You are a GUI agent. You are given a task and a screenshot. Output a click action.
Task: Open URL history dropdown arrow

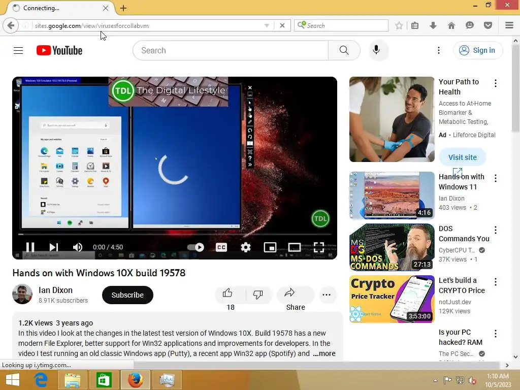[x=267, y=25]
